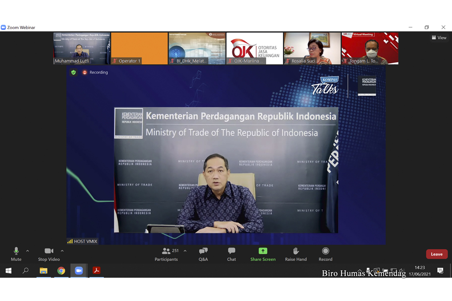
Task: Open the View layout menu
Action: pyautogui.click(x=439, y=38)
